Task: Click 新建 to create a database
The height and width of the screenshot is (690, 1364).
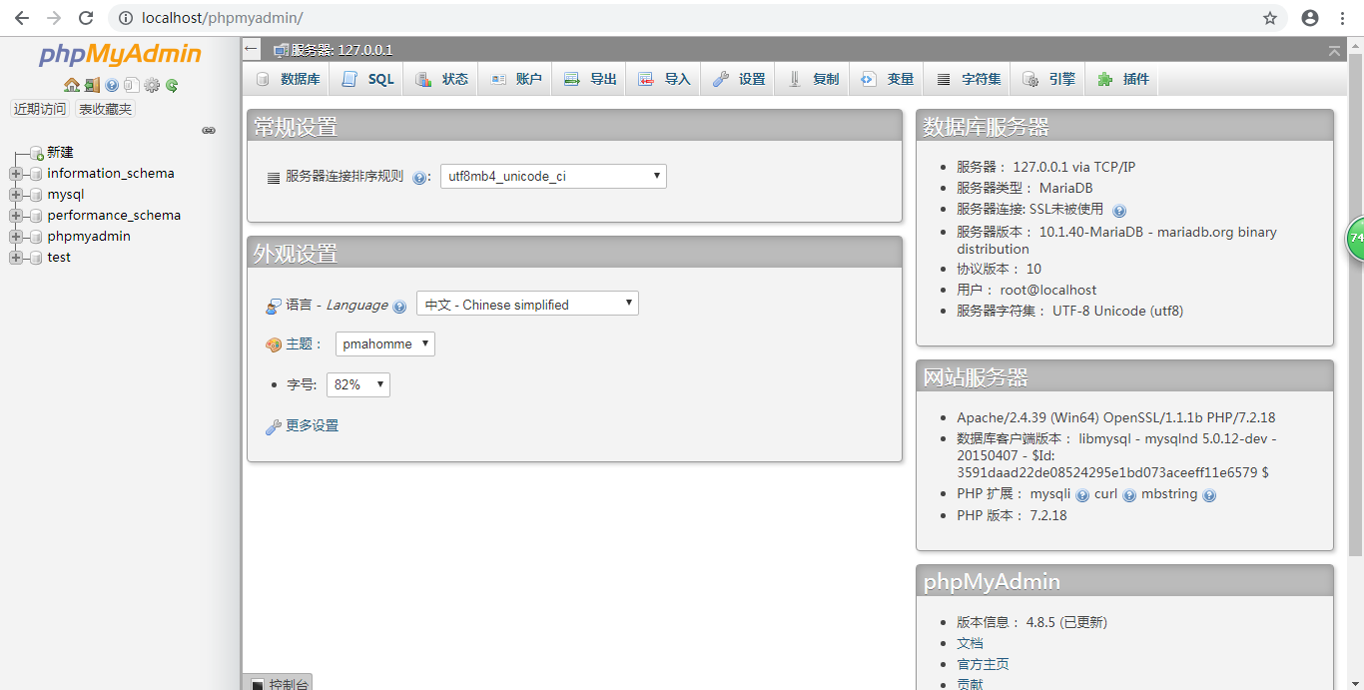Action: point(60,153)
